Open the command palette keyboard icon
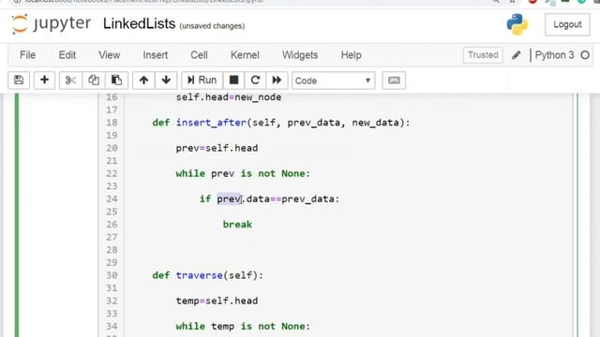 click(x=394, y=81)
